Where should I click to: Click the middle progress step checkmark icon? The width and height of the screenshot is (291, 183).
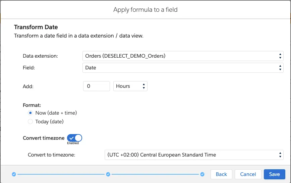coord(108,174)
